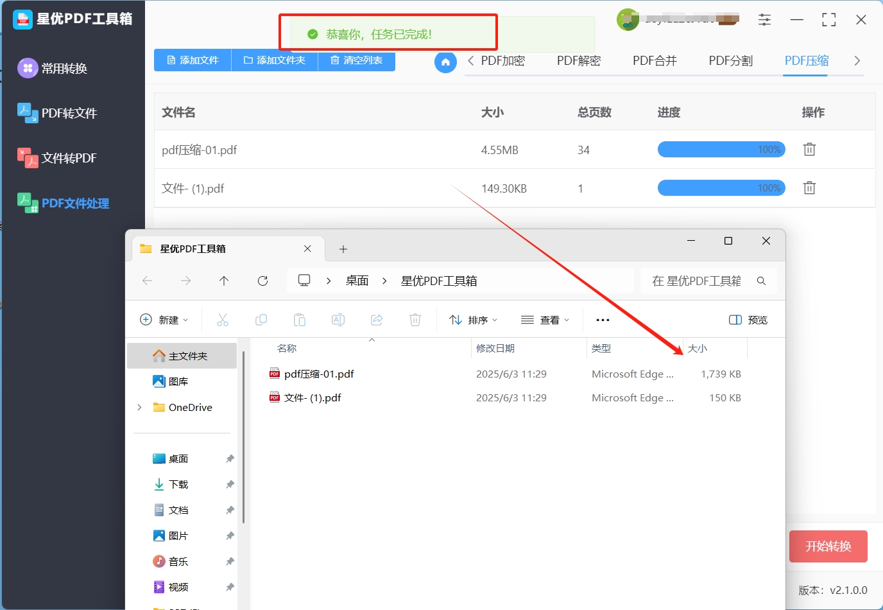Pin toggle for 下载 quick access
Viewport: 883px width, 610px height.
230,484
